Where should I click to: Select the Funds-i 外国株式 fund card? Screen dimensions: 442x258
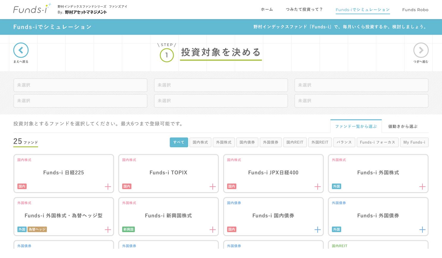point(378,173)
